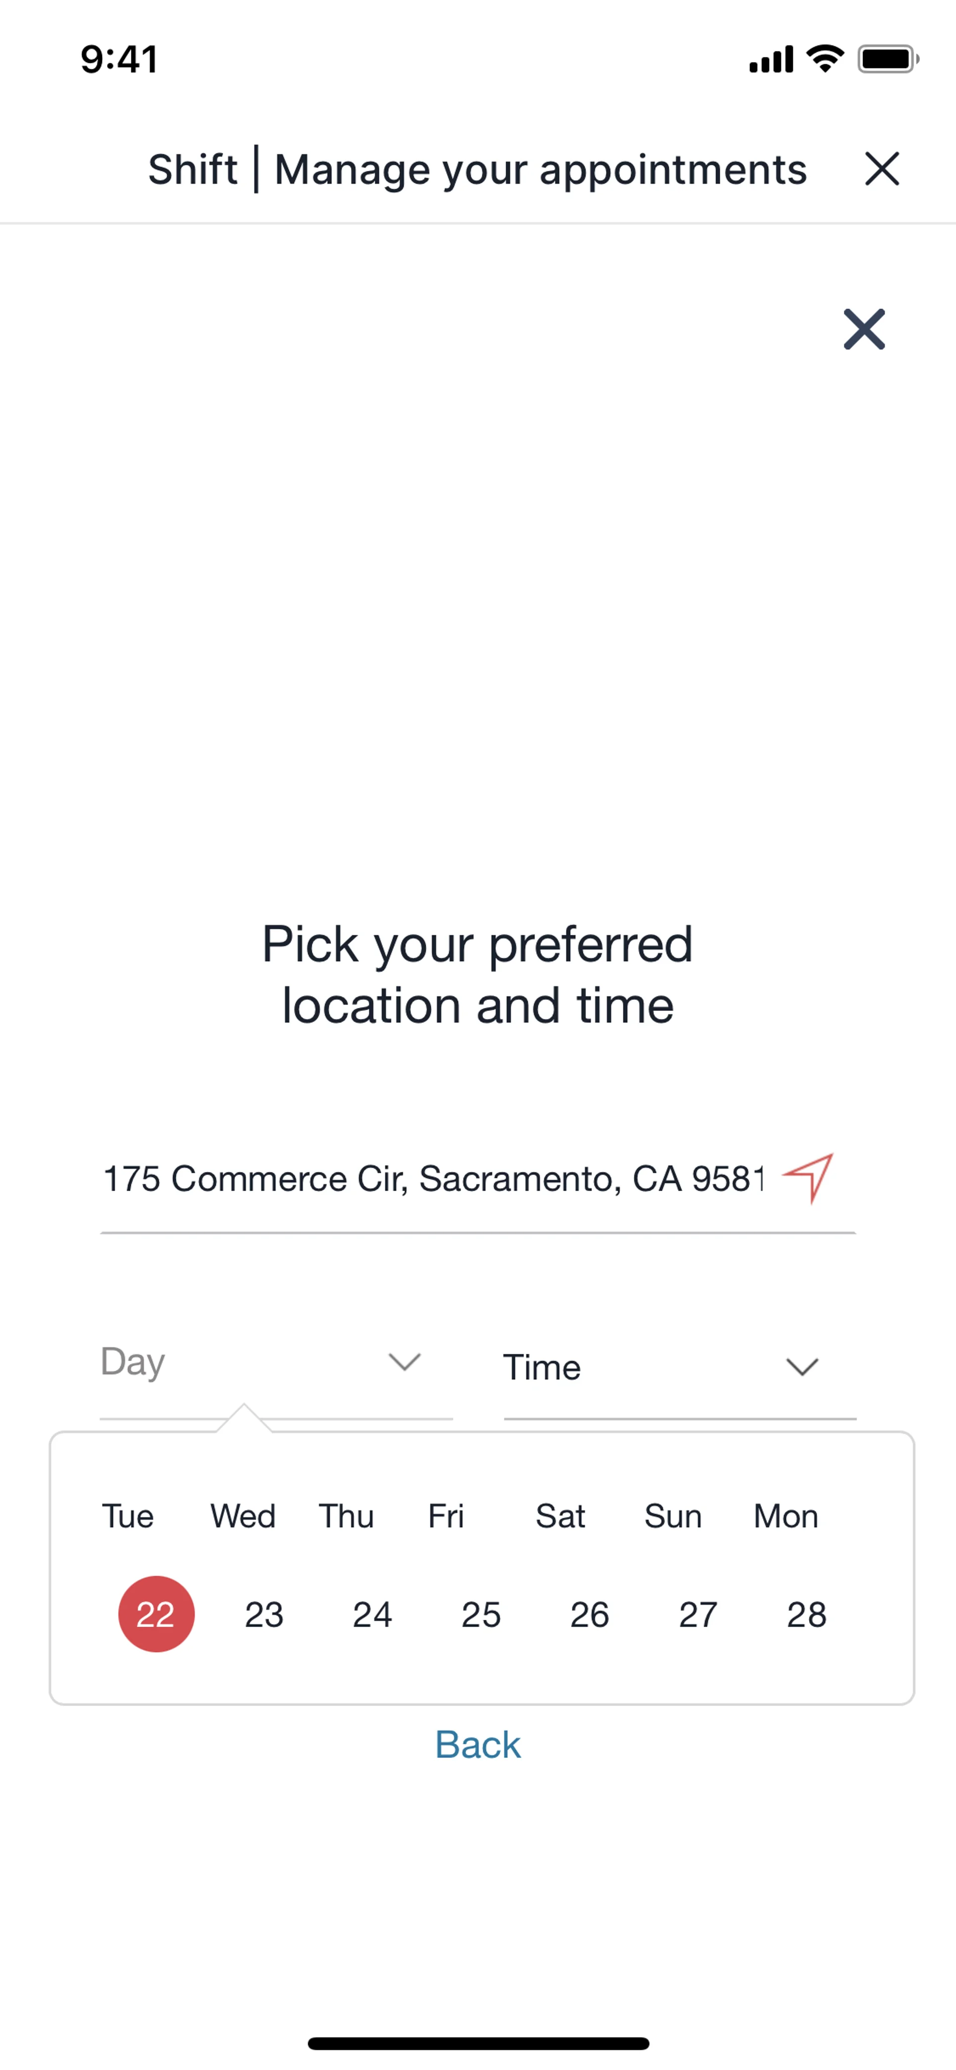Select date 22 highlighted in red
The height and width of the screenshot is (2070, 956).
click(x=156, y=1613)
